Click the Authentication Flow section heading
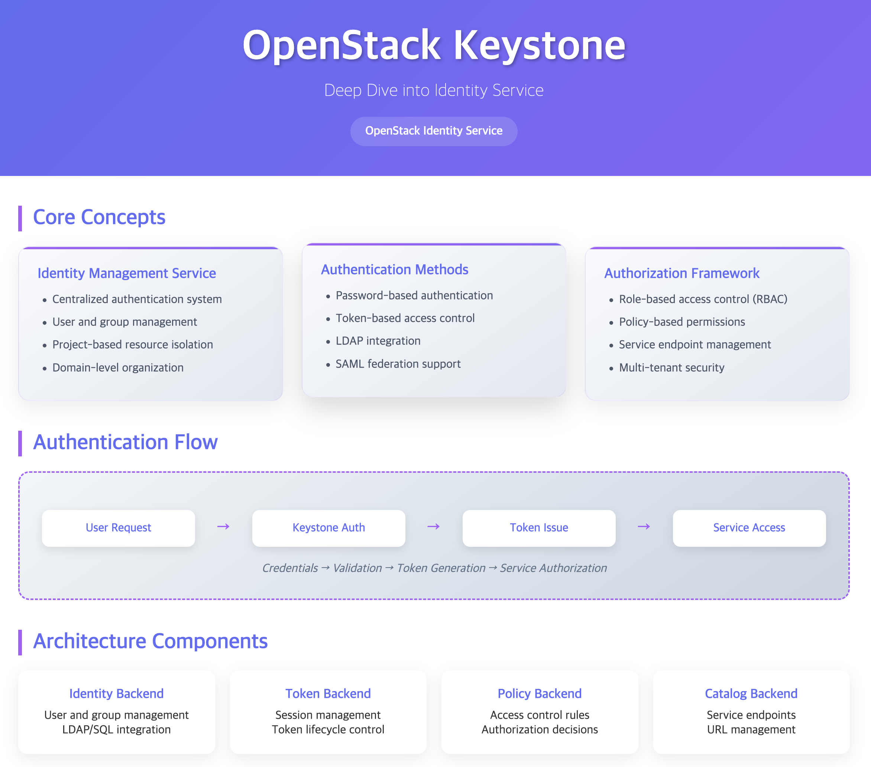Image resolution: width=871 pixels, height=767 pixels. coord(125,442)
